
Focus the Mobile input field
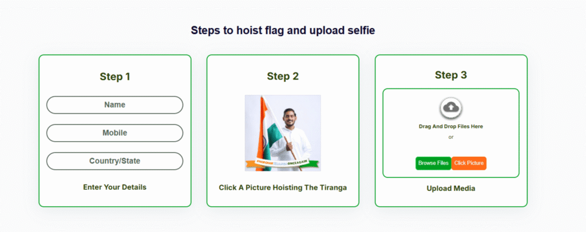point(114,133)
